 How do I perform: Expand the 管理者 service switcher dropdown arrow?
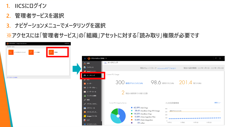[x=106, y=58]
